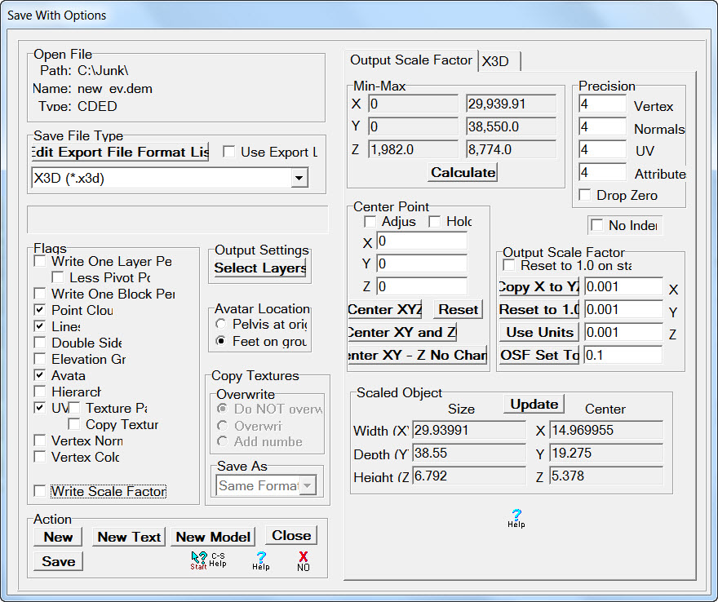Click the C-S Help Start icon

(208, 560)
